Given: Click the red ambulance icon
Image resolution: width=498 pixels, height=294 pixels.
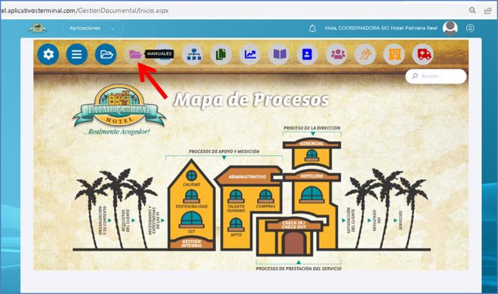Looking at the screenshot, I should [x=423, y=54].
